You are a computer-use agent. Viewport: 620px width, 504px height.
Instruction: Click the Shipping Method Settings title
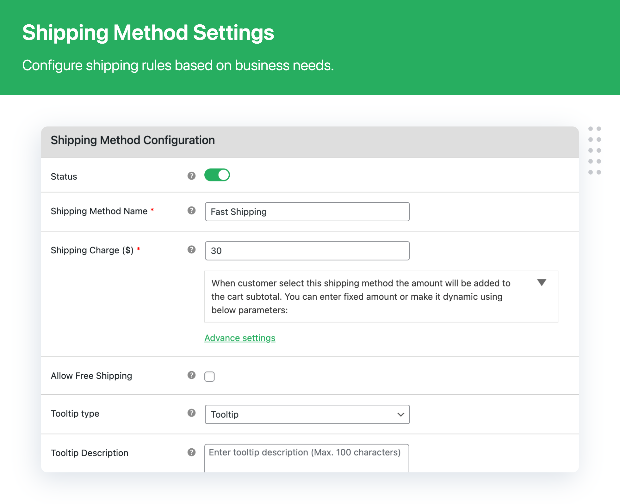[x=148, y=33]
